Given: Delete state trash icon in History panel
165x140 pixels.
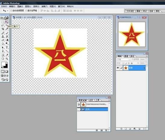Looking at the screenshot, I should pyautogui.click(x=106, y=130).
